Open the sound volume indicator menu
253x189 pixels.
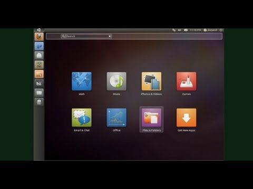point(179,30)
